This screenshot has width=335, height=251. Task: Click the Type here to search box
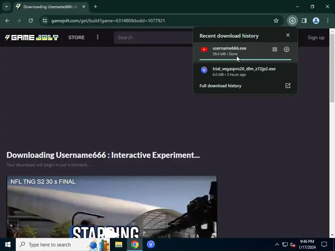coord(62,244)
